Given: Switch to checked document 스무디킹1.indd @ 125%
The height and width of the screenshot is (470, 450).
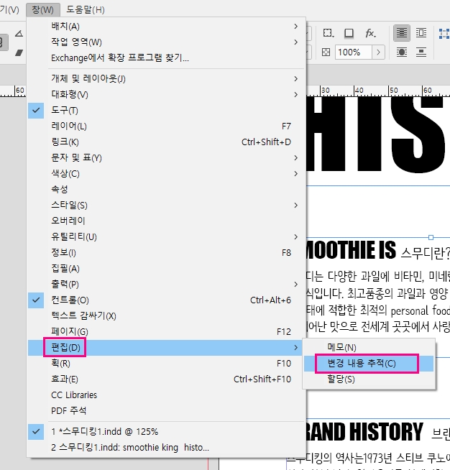Looking at the screenshot, I should click(x=104, y=431).
